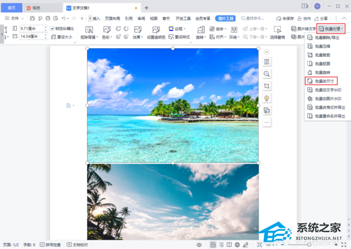Click the zoom slider handle in status bar
The image size is (351, 249).
coord(309,245)
